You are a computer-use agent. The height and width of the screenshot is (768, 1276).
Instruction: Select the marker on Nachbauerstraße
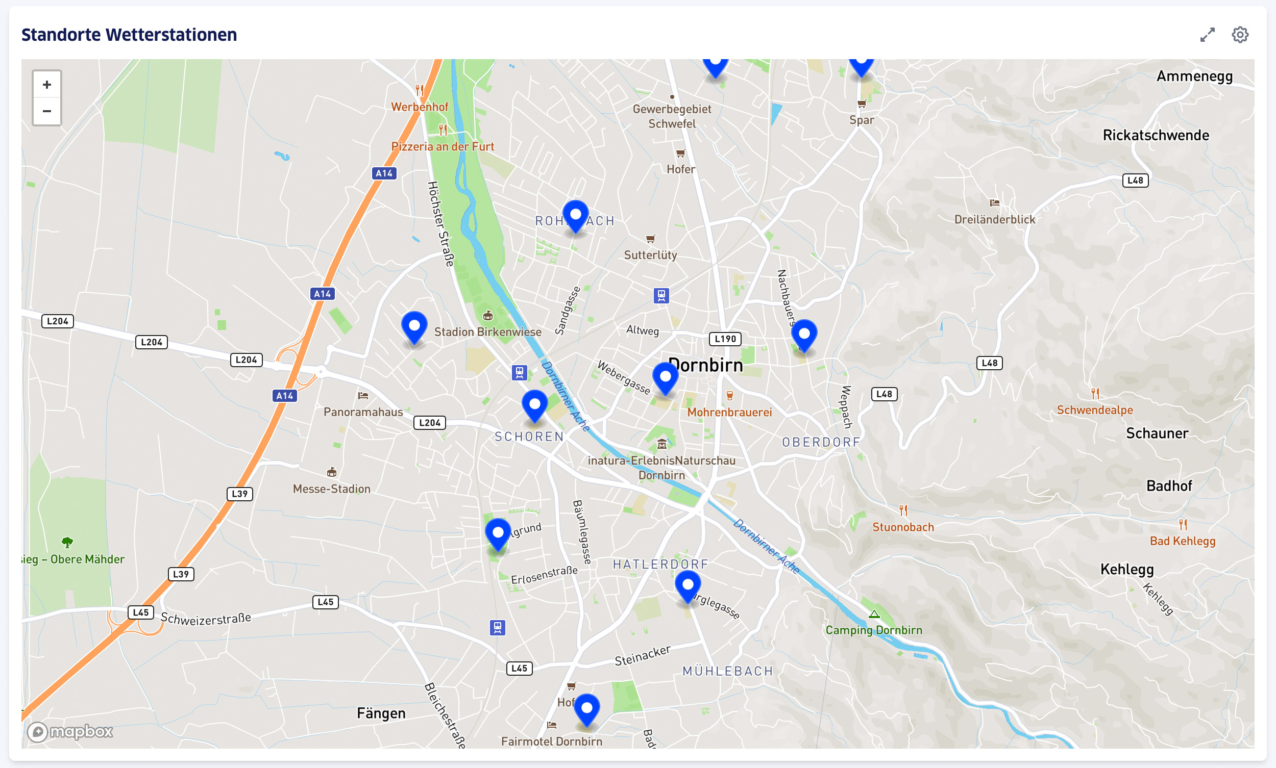point(804,335)
